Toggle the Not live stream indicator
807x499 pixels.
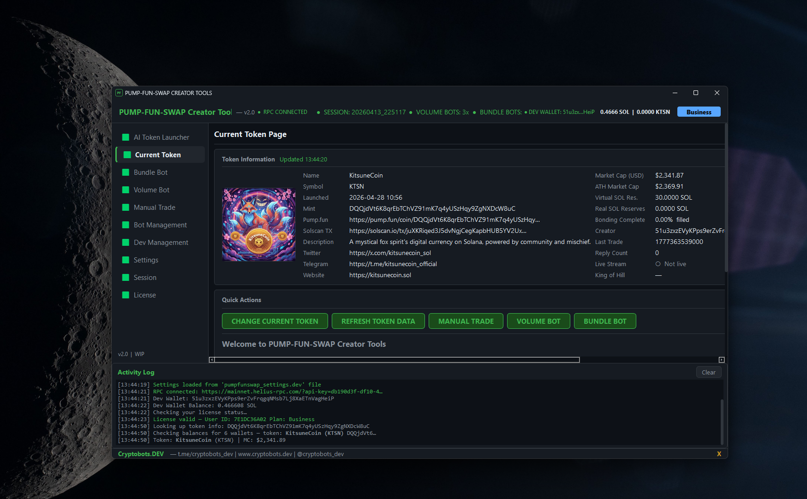click(658, 264)
